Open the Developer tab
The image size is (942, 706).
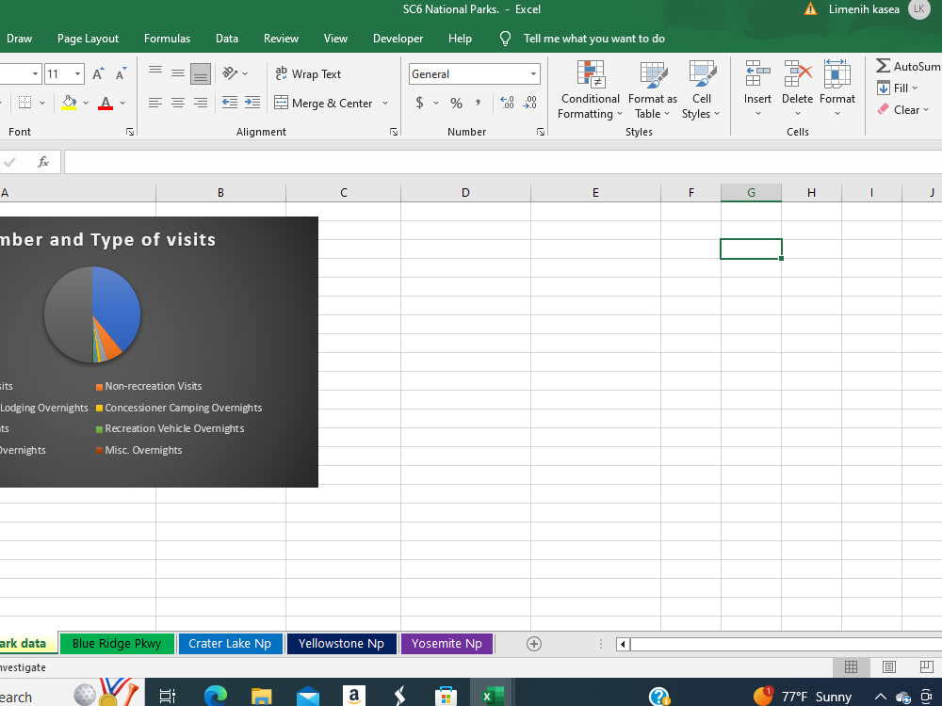click(398, 39)
